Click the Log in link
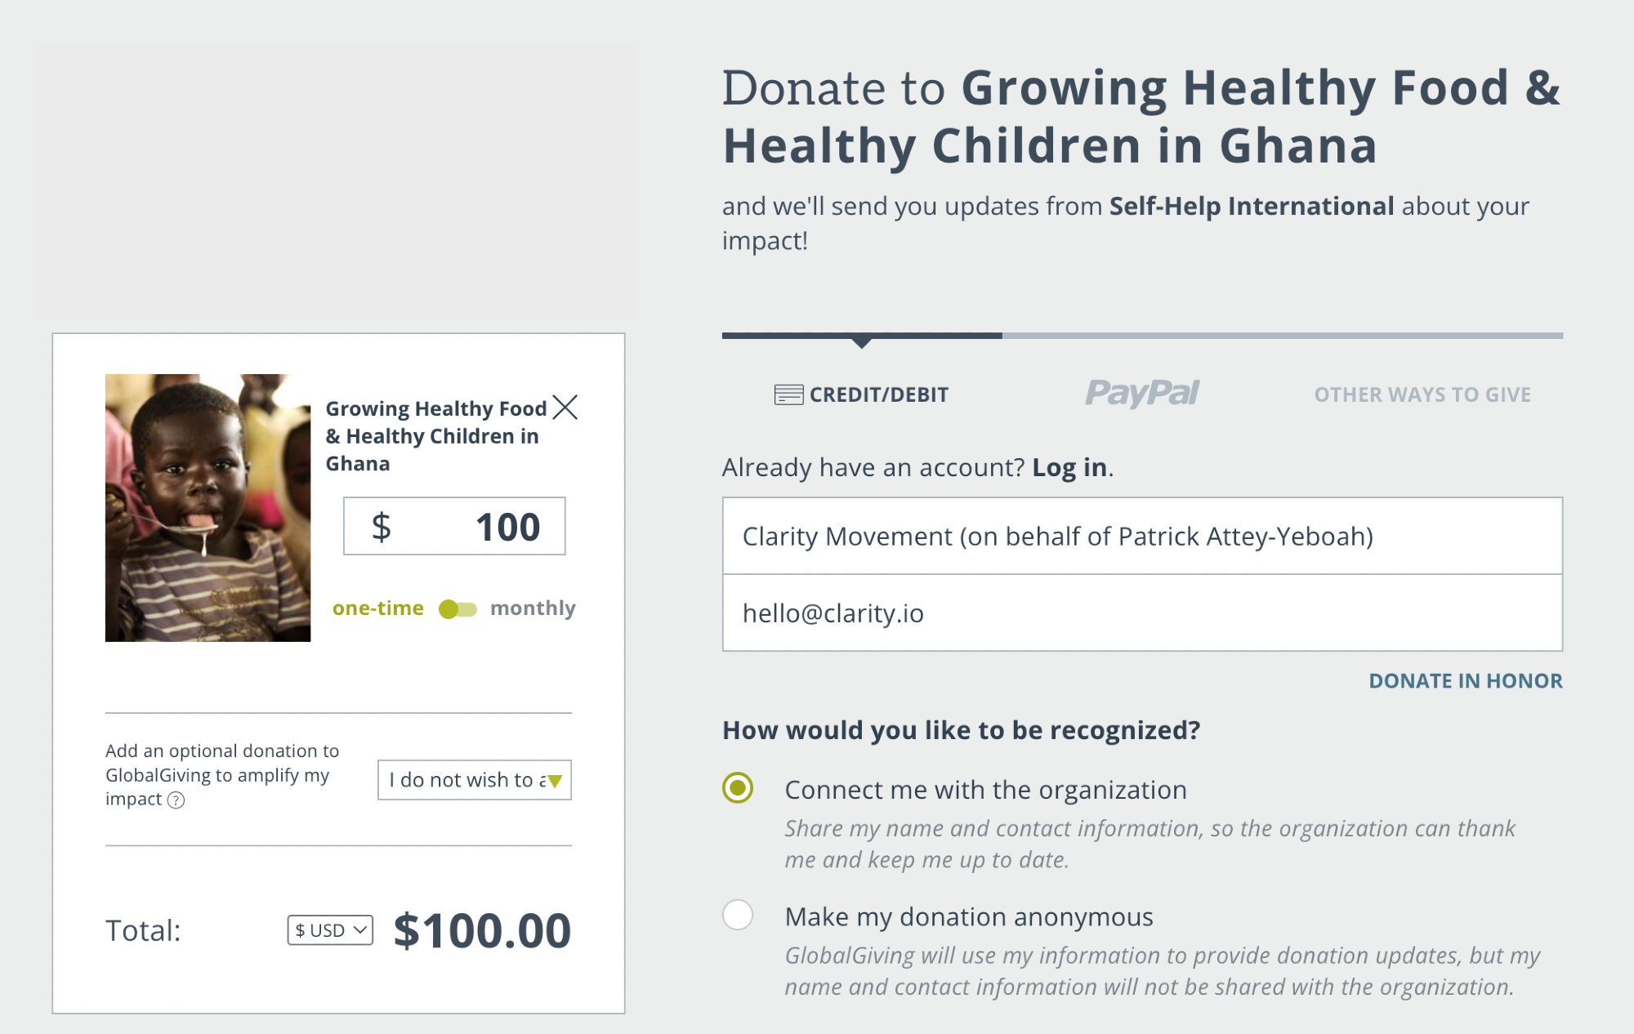This screenshot has height=1034, width=1634. point(1069,467)
